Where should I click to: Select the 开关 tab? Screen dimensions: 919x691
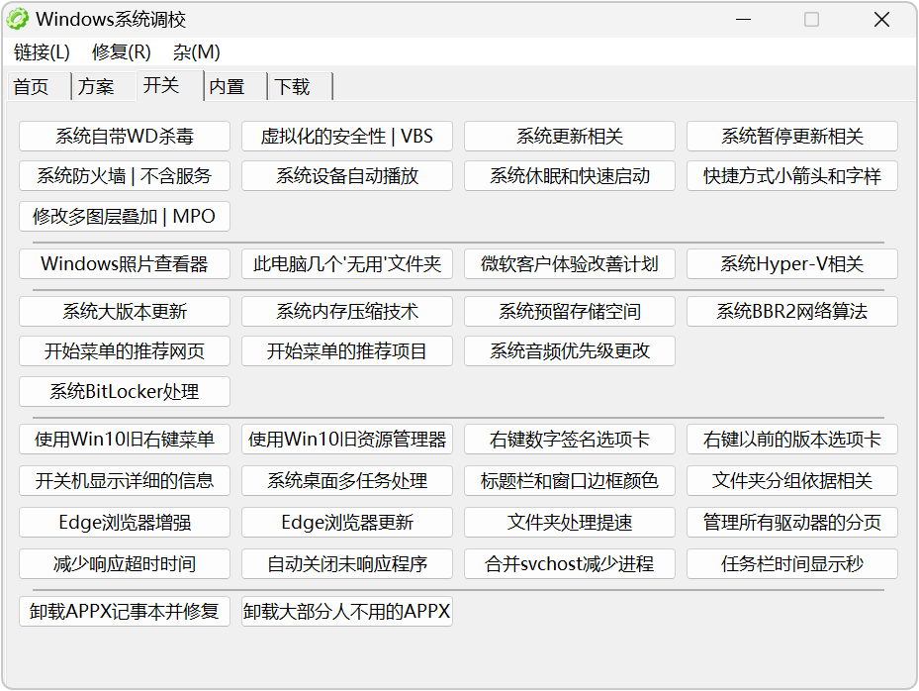tap(170, 86)
